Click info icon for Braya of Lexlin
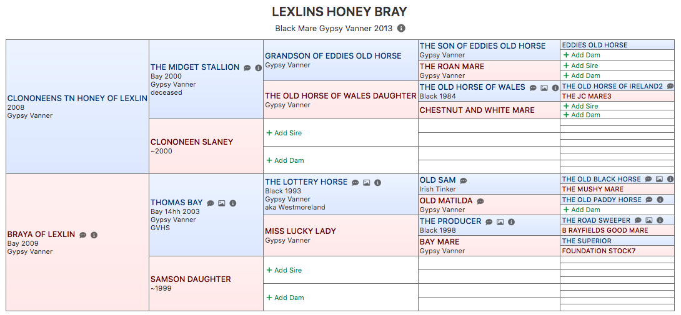 point(94,235)
